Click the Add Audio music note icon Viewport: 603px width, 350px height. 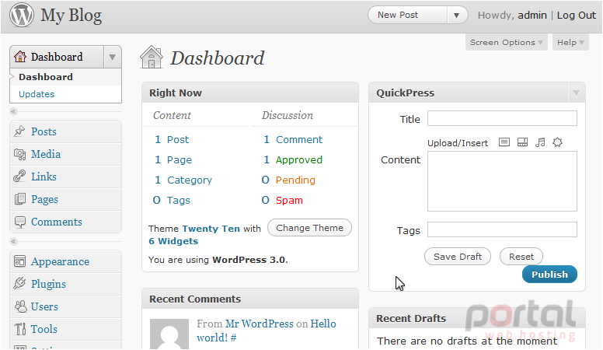click(x=540, y=142)
